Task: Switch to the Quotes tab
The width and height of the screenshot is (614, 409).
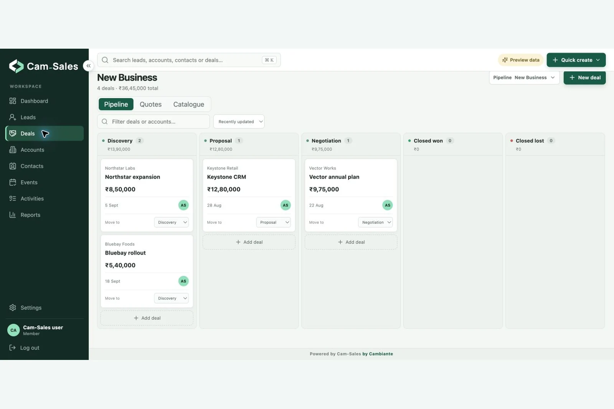Action: (x=150, y=104)
